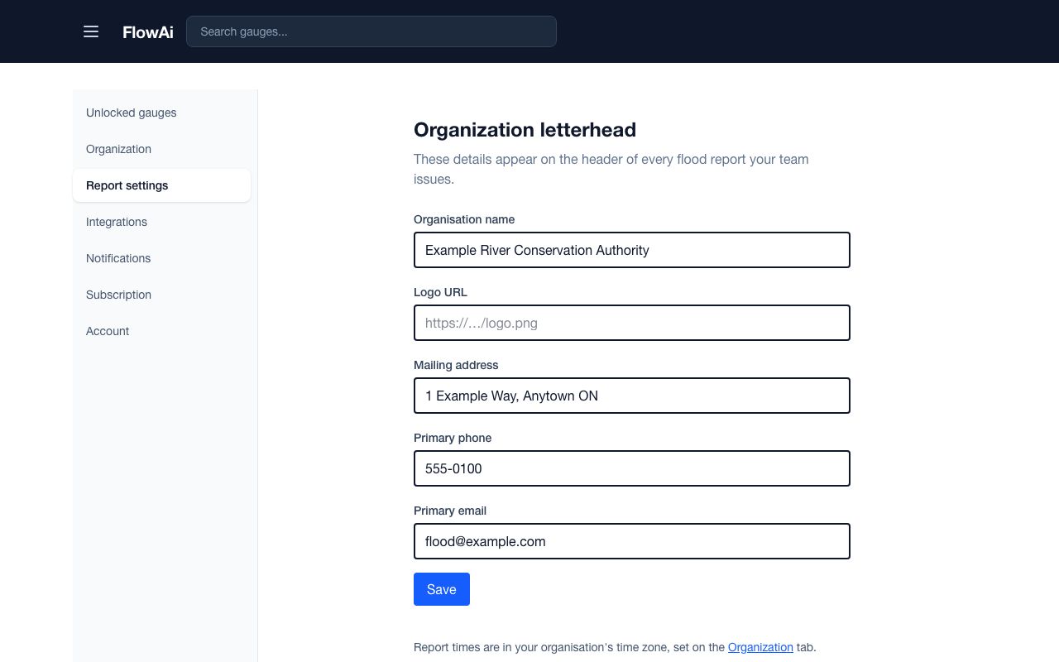
Task: Click the Primary phone label
Action: pos(453,438)
